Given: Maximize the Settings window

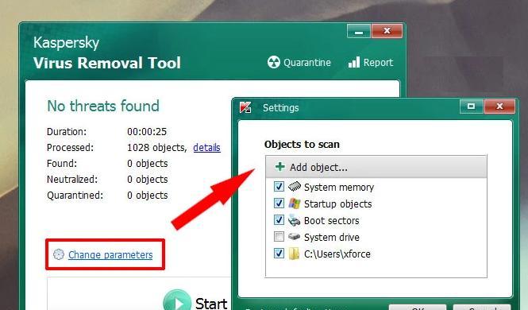Looking at the screenshot, I should [x=472, y=107].
